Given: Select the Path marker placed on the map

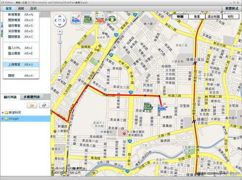Looking at the screenshot, I should pos(162,107).
